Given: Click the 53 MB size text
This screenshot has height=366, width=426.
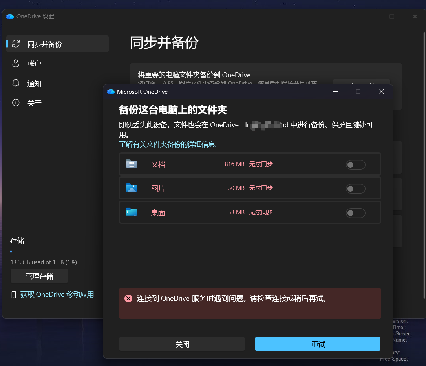Looking at the screenshot, I should [236, 212].
